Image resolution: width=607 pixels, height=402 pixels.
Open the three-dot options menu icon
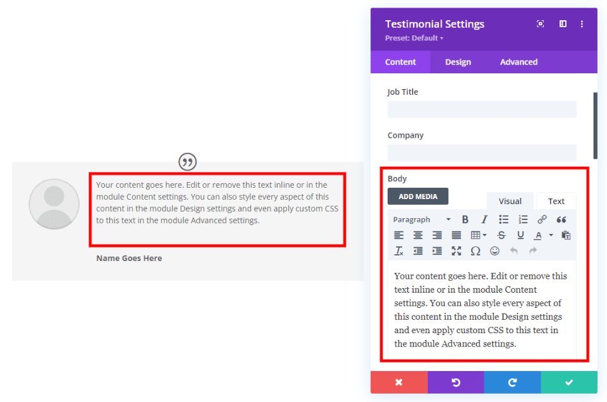point(582,23)
